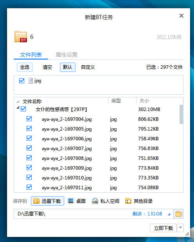
Task: Expand the save path history arrow
Action: coord(169,214)
